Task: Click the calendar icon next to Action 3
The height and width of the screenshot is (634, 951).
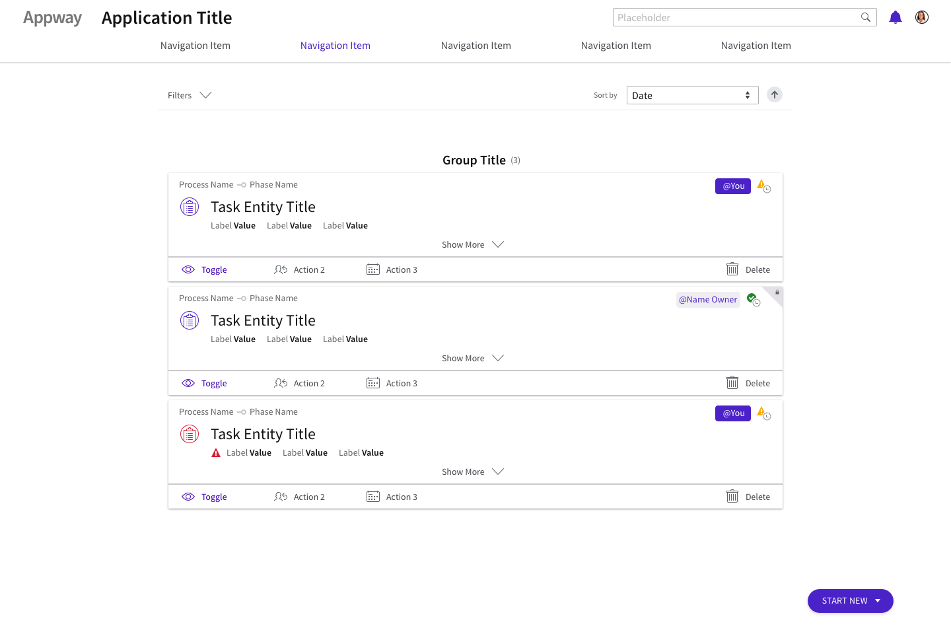Action: tap(373, 269)
